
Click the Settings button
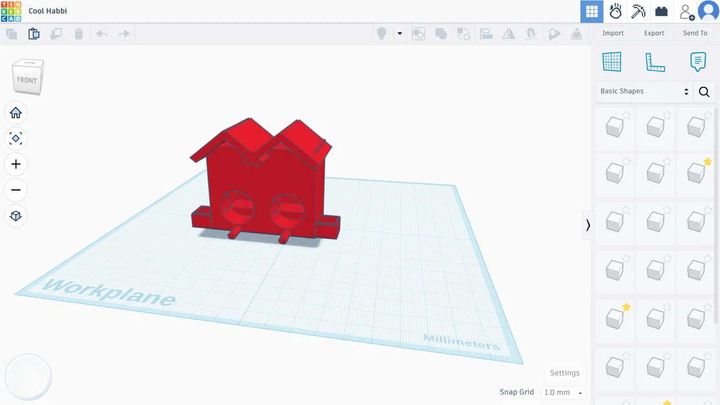tap(565, 373)
